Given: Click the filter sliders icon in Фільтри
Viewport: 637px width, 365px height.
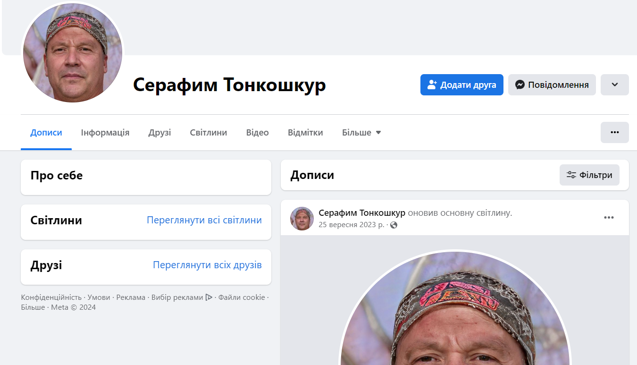Looking at the screenshot, I should coord(571,175).
